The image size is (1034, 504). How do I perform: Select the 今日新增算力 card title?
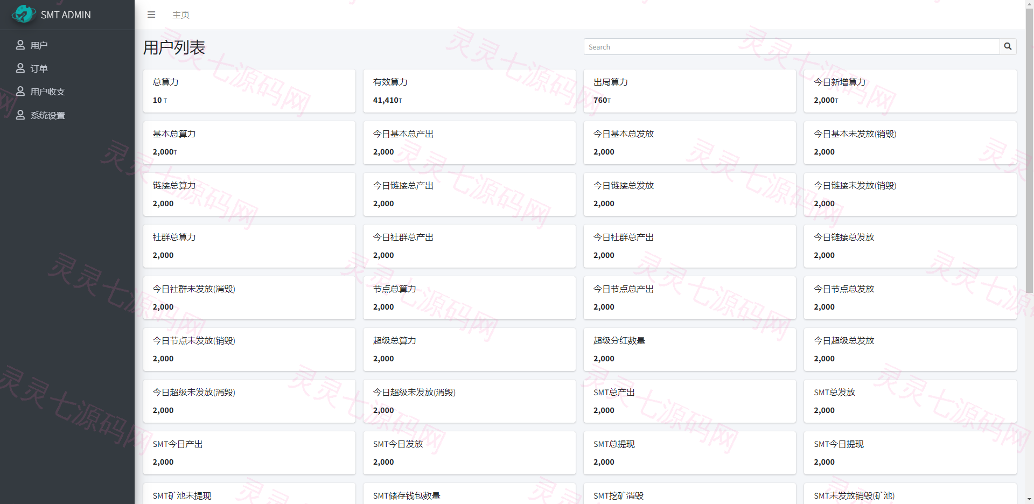point(840,82)
